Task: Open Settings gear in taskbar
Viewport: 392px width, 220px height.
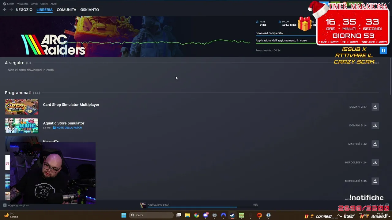Action: (268, 215)
